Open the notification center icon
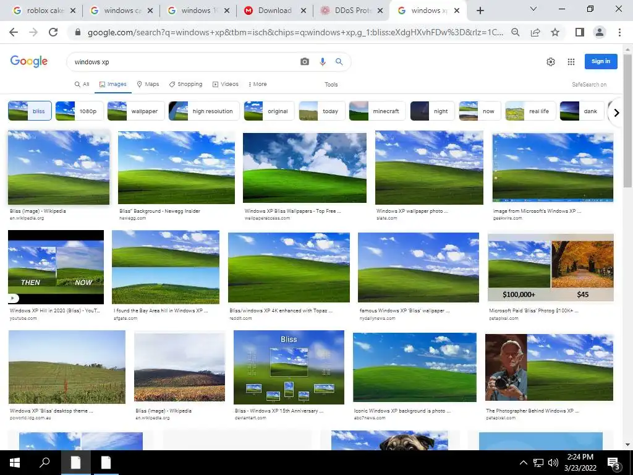 [x=614, y=463]
